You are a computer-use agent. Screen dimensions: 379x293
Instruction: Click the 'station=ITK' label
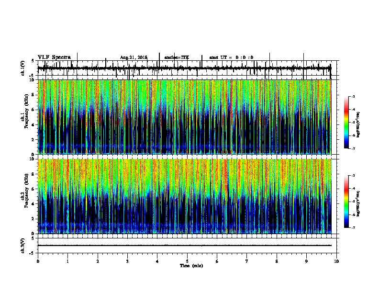coord(177,57)
